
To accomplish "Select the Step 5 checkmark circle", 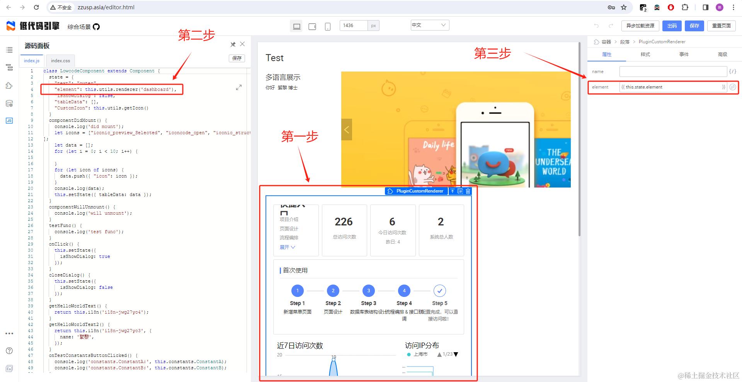I will [440, 290].
